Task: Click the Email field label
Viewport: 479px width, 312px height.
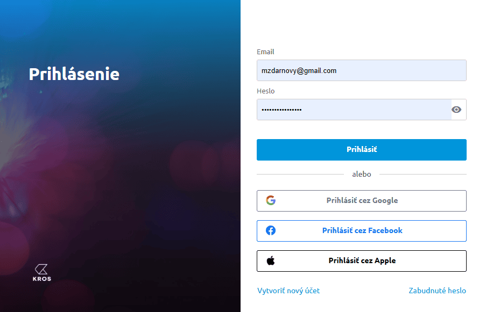Action: click(265, 52)
